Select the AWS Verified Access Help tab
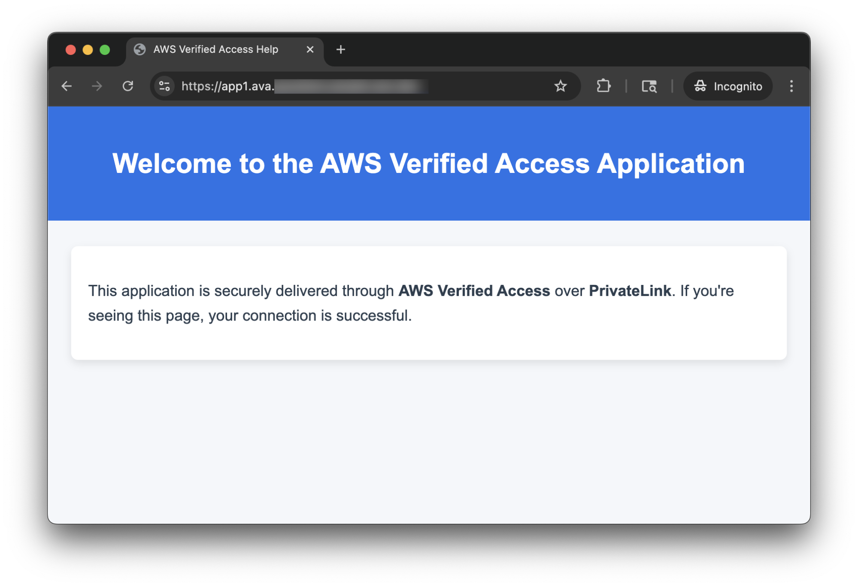Screen dimensions: 858x587 [x=215, y=50]
